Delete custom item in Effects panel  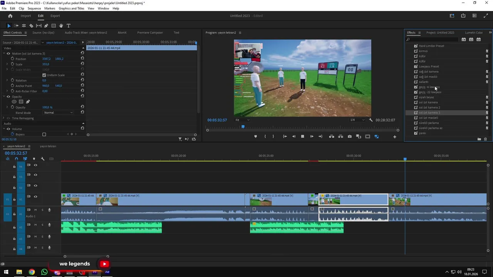point(485,139)
